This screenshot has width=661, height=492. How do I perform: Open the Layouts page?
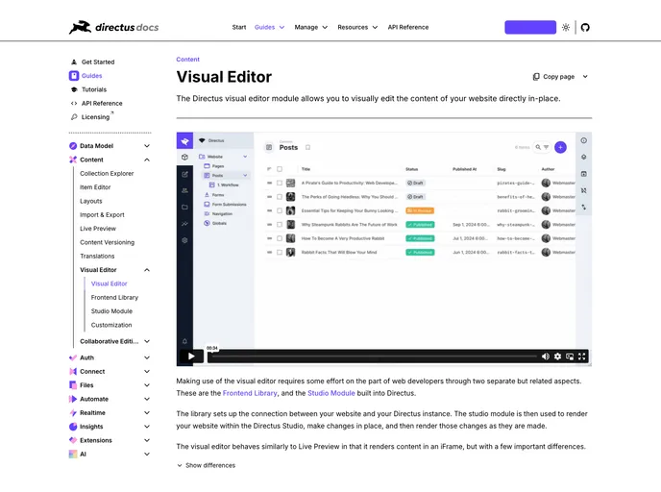(x=91, y=201)
